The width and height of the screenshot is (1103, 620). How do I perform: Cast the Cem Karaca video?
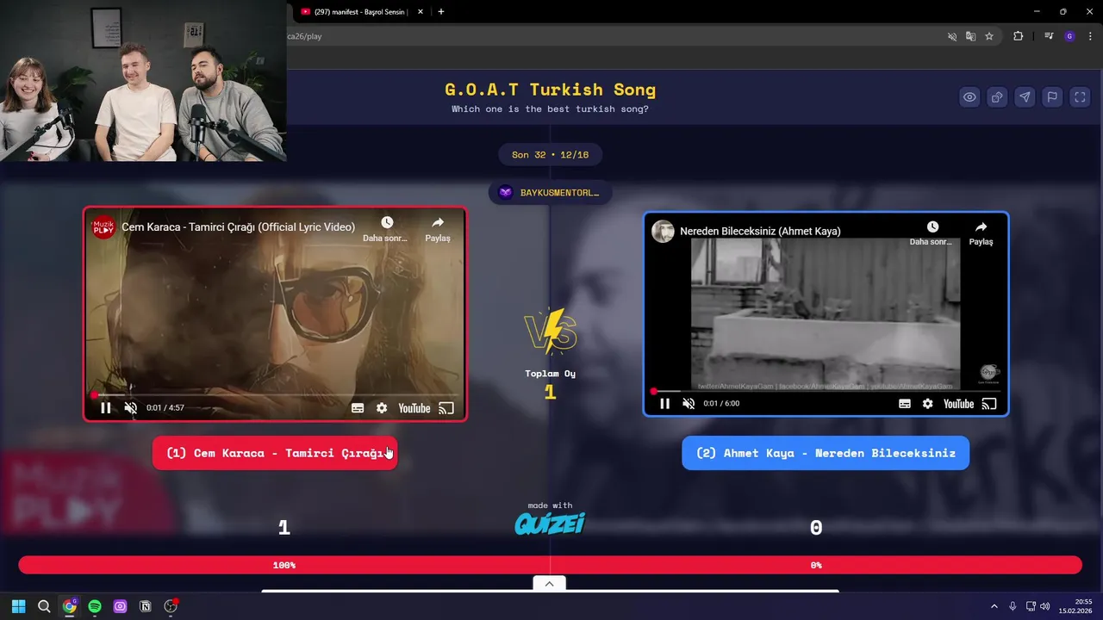click(446, 408)
